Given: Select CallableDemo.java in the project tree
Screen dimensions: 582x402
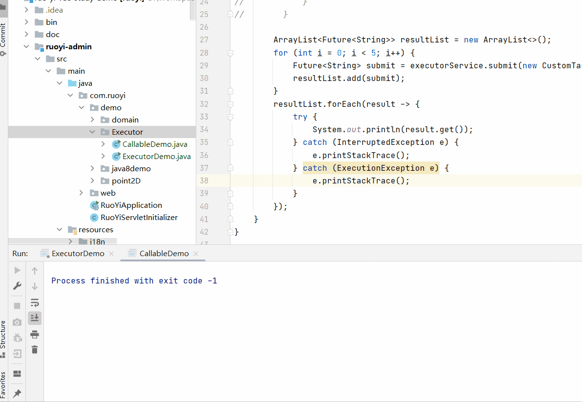Looking at the screenshot, I should tap(154, 144).
